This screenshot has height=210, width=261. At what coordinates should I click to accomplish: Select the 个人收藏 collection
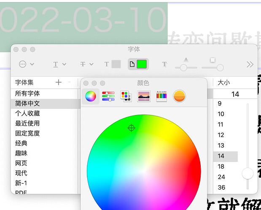44,113
